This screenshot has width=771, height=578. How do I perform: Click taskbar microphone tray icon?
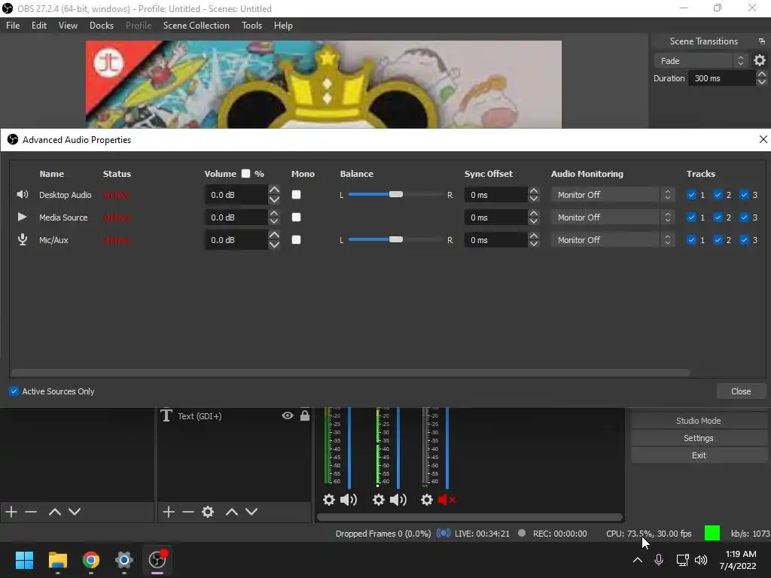[659, 560]
